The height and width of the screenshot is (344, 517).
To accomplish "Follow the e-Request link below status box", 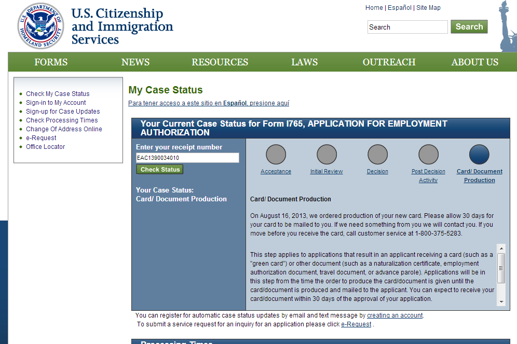I will [x=356, y=324].
